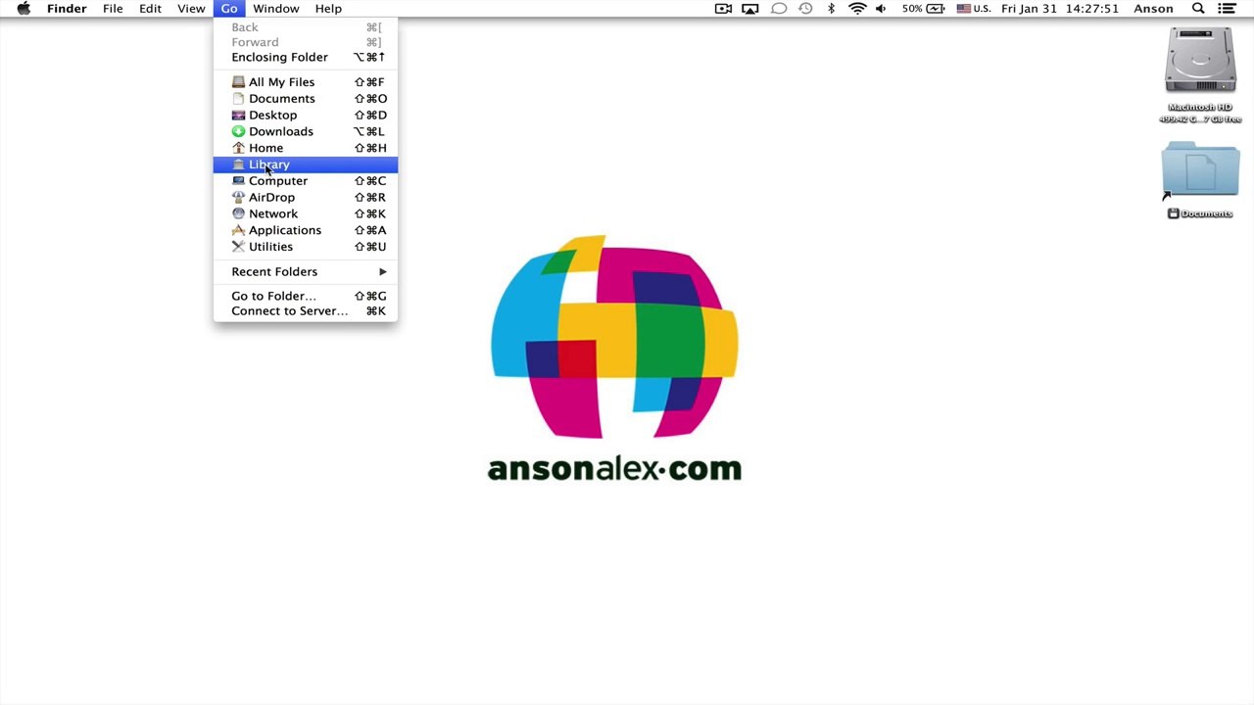Click the volume speaker icon
1254x705 pixels.
pos(881,9)
